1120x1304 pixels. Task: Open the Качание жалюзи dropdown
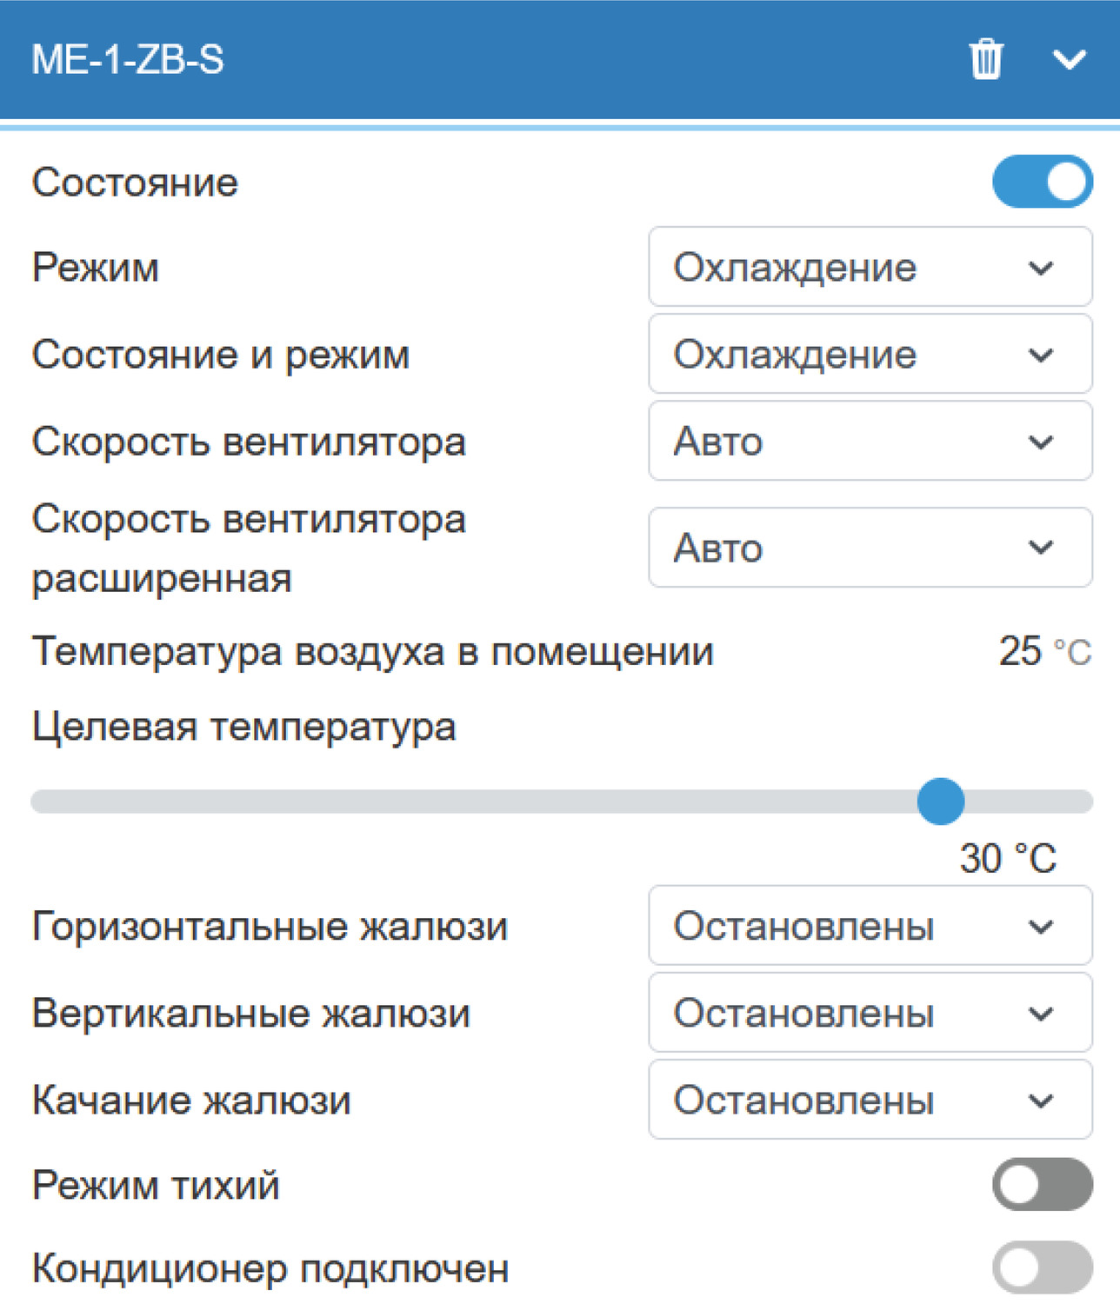870,1100
